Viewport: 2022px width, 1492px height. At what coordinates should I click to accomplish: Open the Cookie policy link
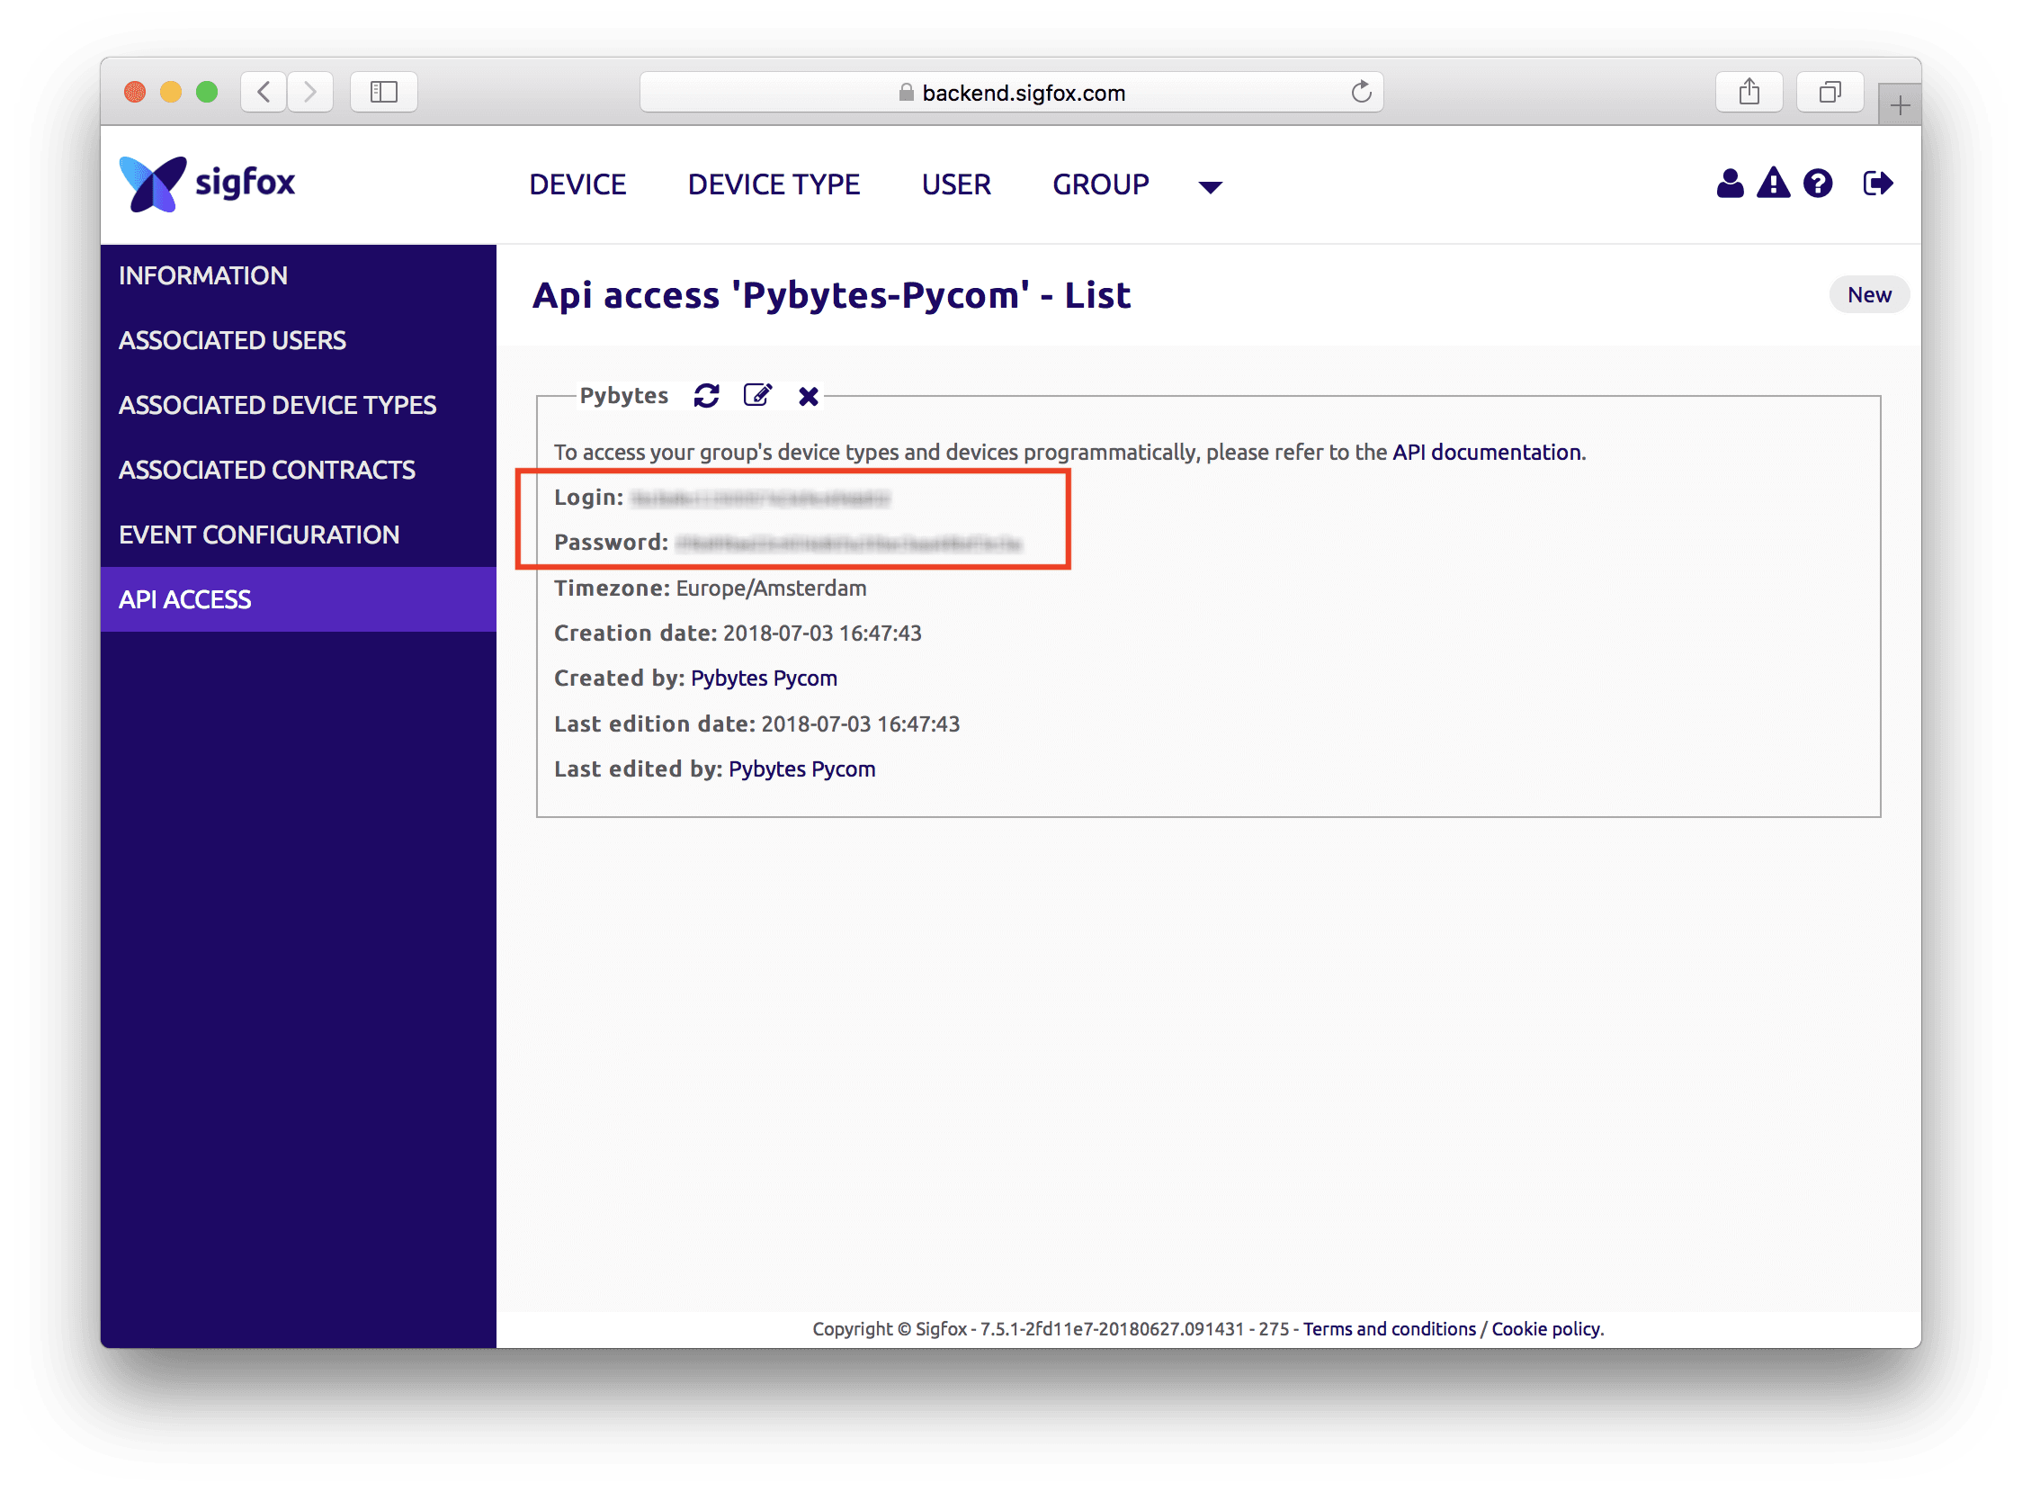tap(1546, 1328)
